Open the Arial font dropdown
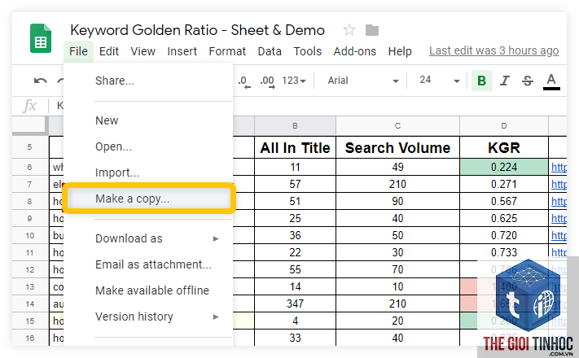The height and width of the screenshot is (358, 579). click(x=363, y=81)
